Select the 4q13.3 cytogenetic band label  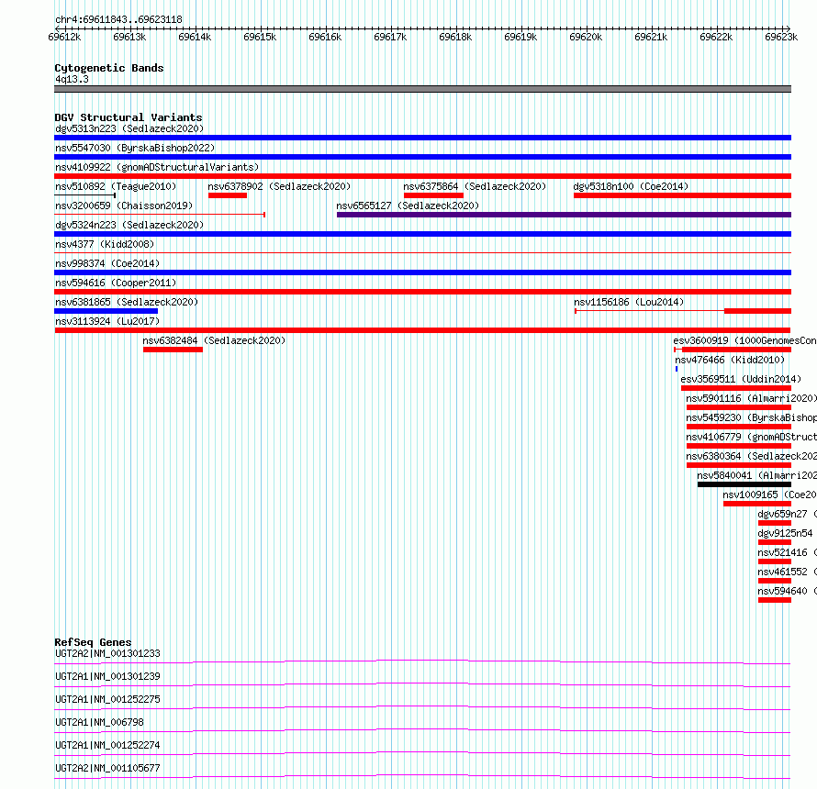(x=72, y=79)
